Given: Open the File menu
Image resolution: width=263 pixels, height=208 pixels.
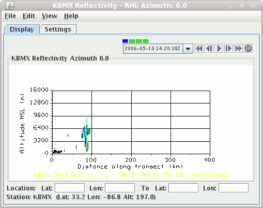Looking at the screenshot, I should point(10,16).
